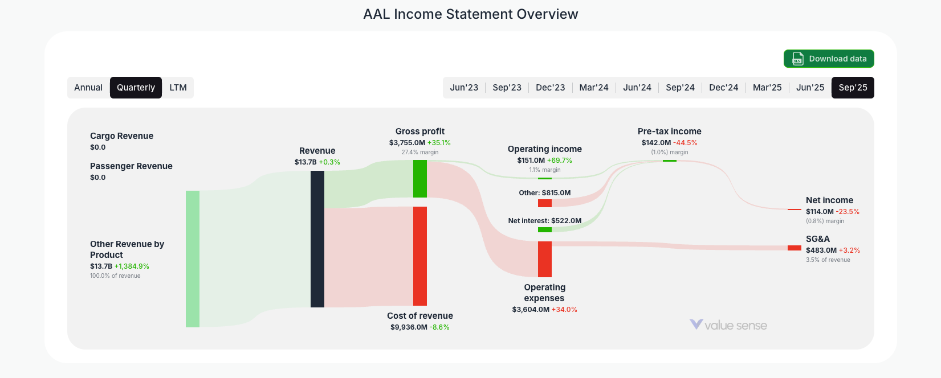
Task: Click the active Sep'25 tab
Action: click(x=853, y=87)
